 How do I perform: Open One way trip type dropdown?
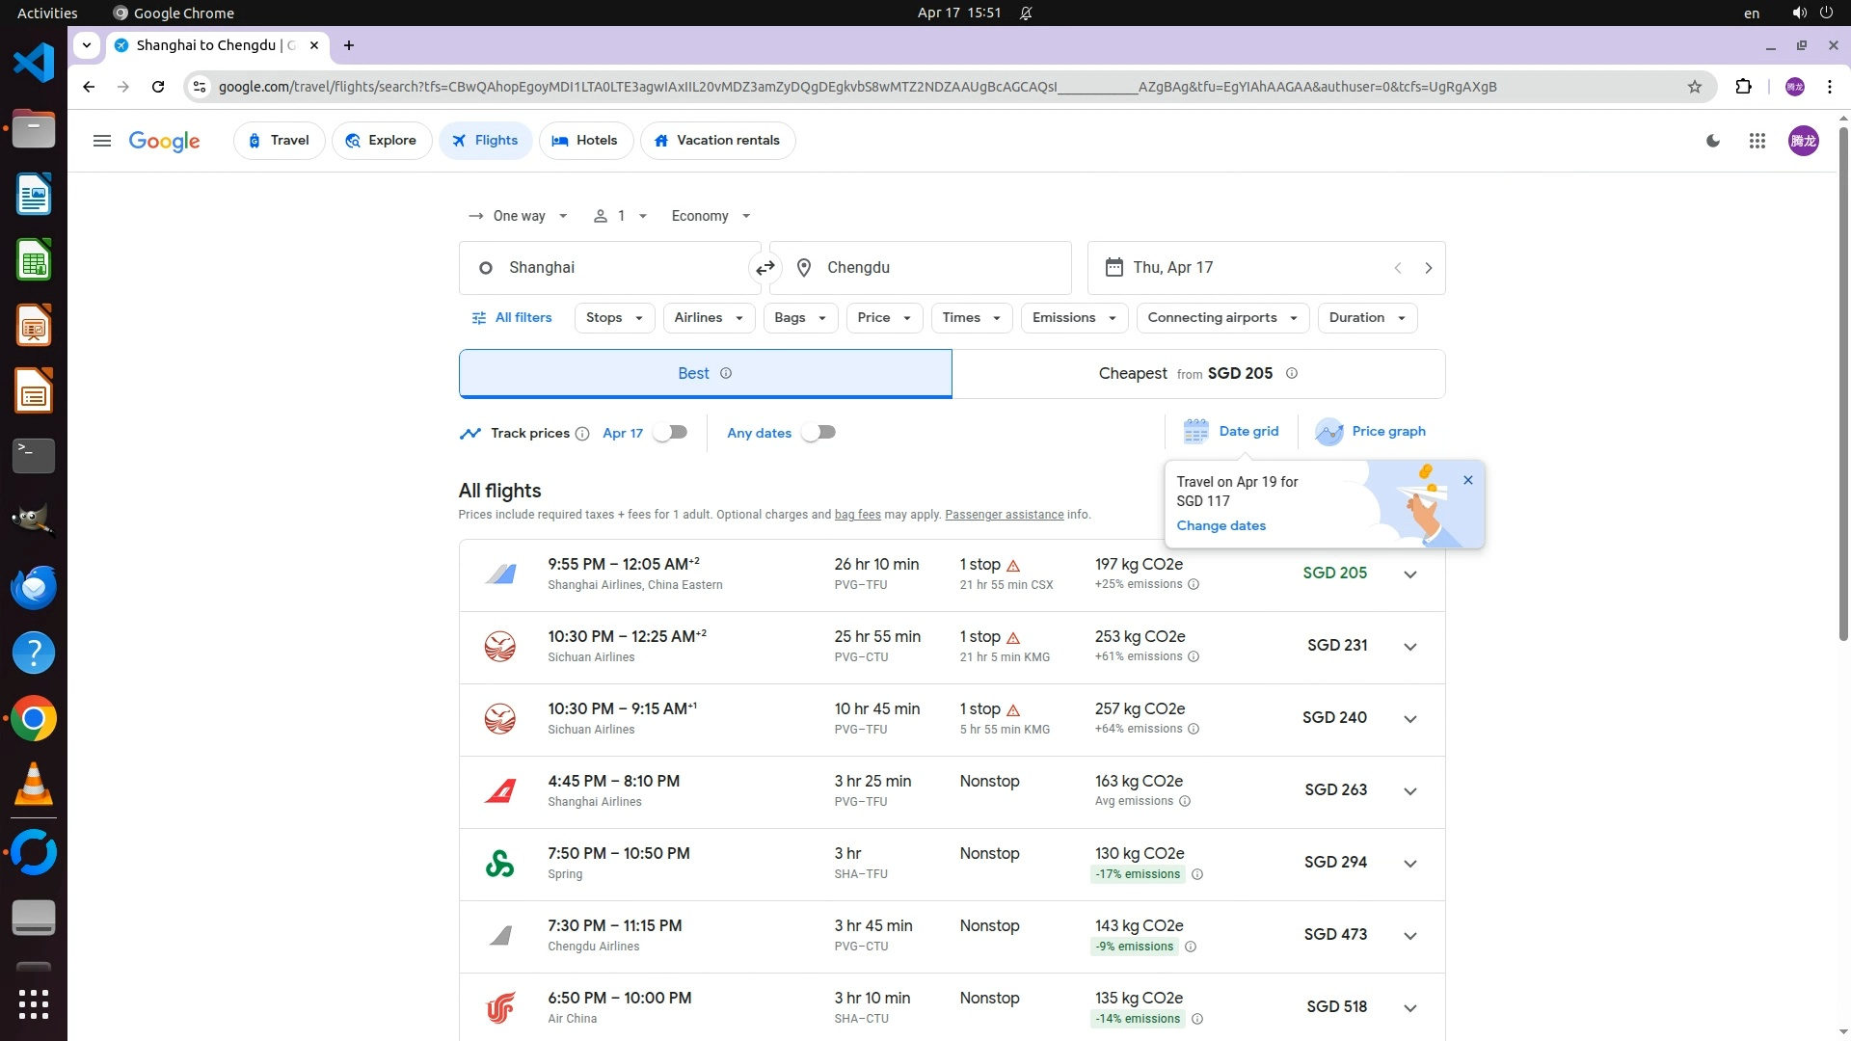[x=519, y=216]
